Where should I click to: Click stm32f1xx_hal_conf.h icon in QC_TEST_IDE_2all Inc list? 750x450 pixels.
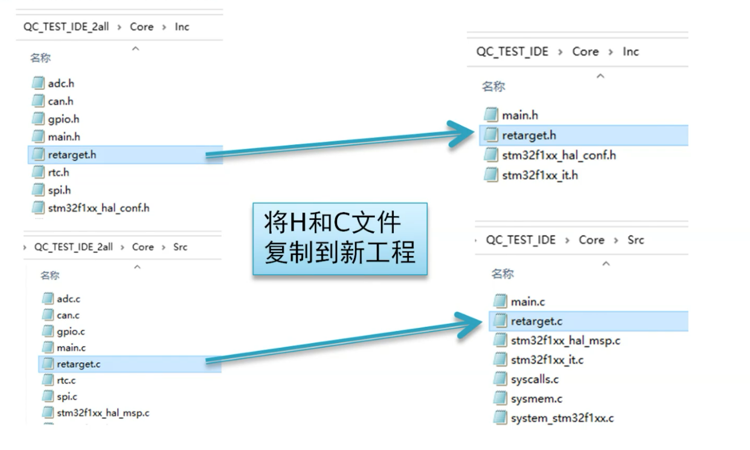coord(39,208)
